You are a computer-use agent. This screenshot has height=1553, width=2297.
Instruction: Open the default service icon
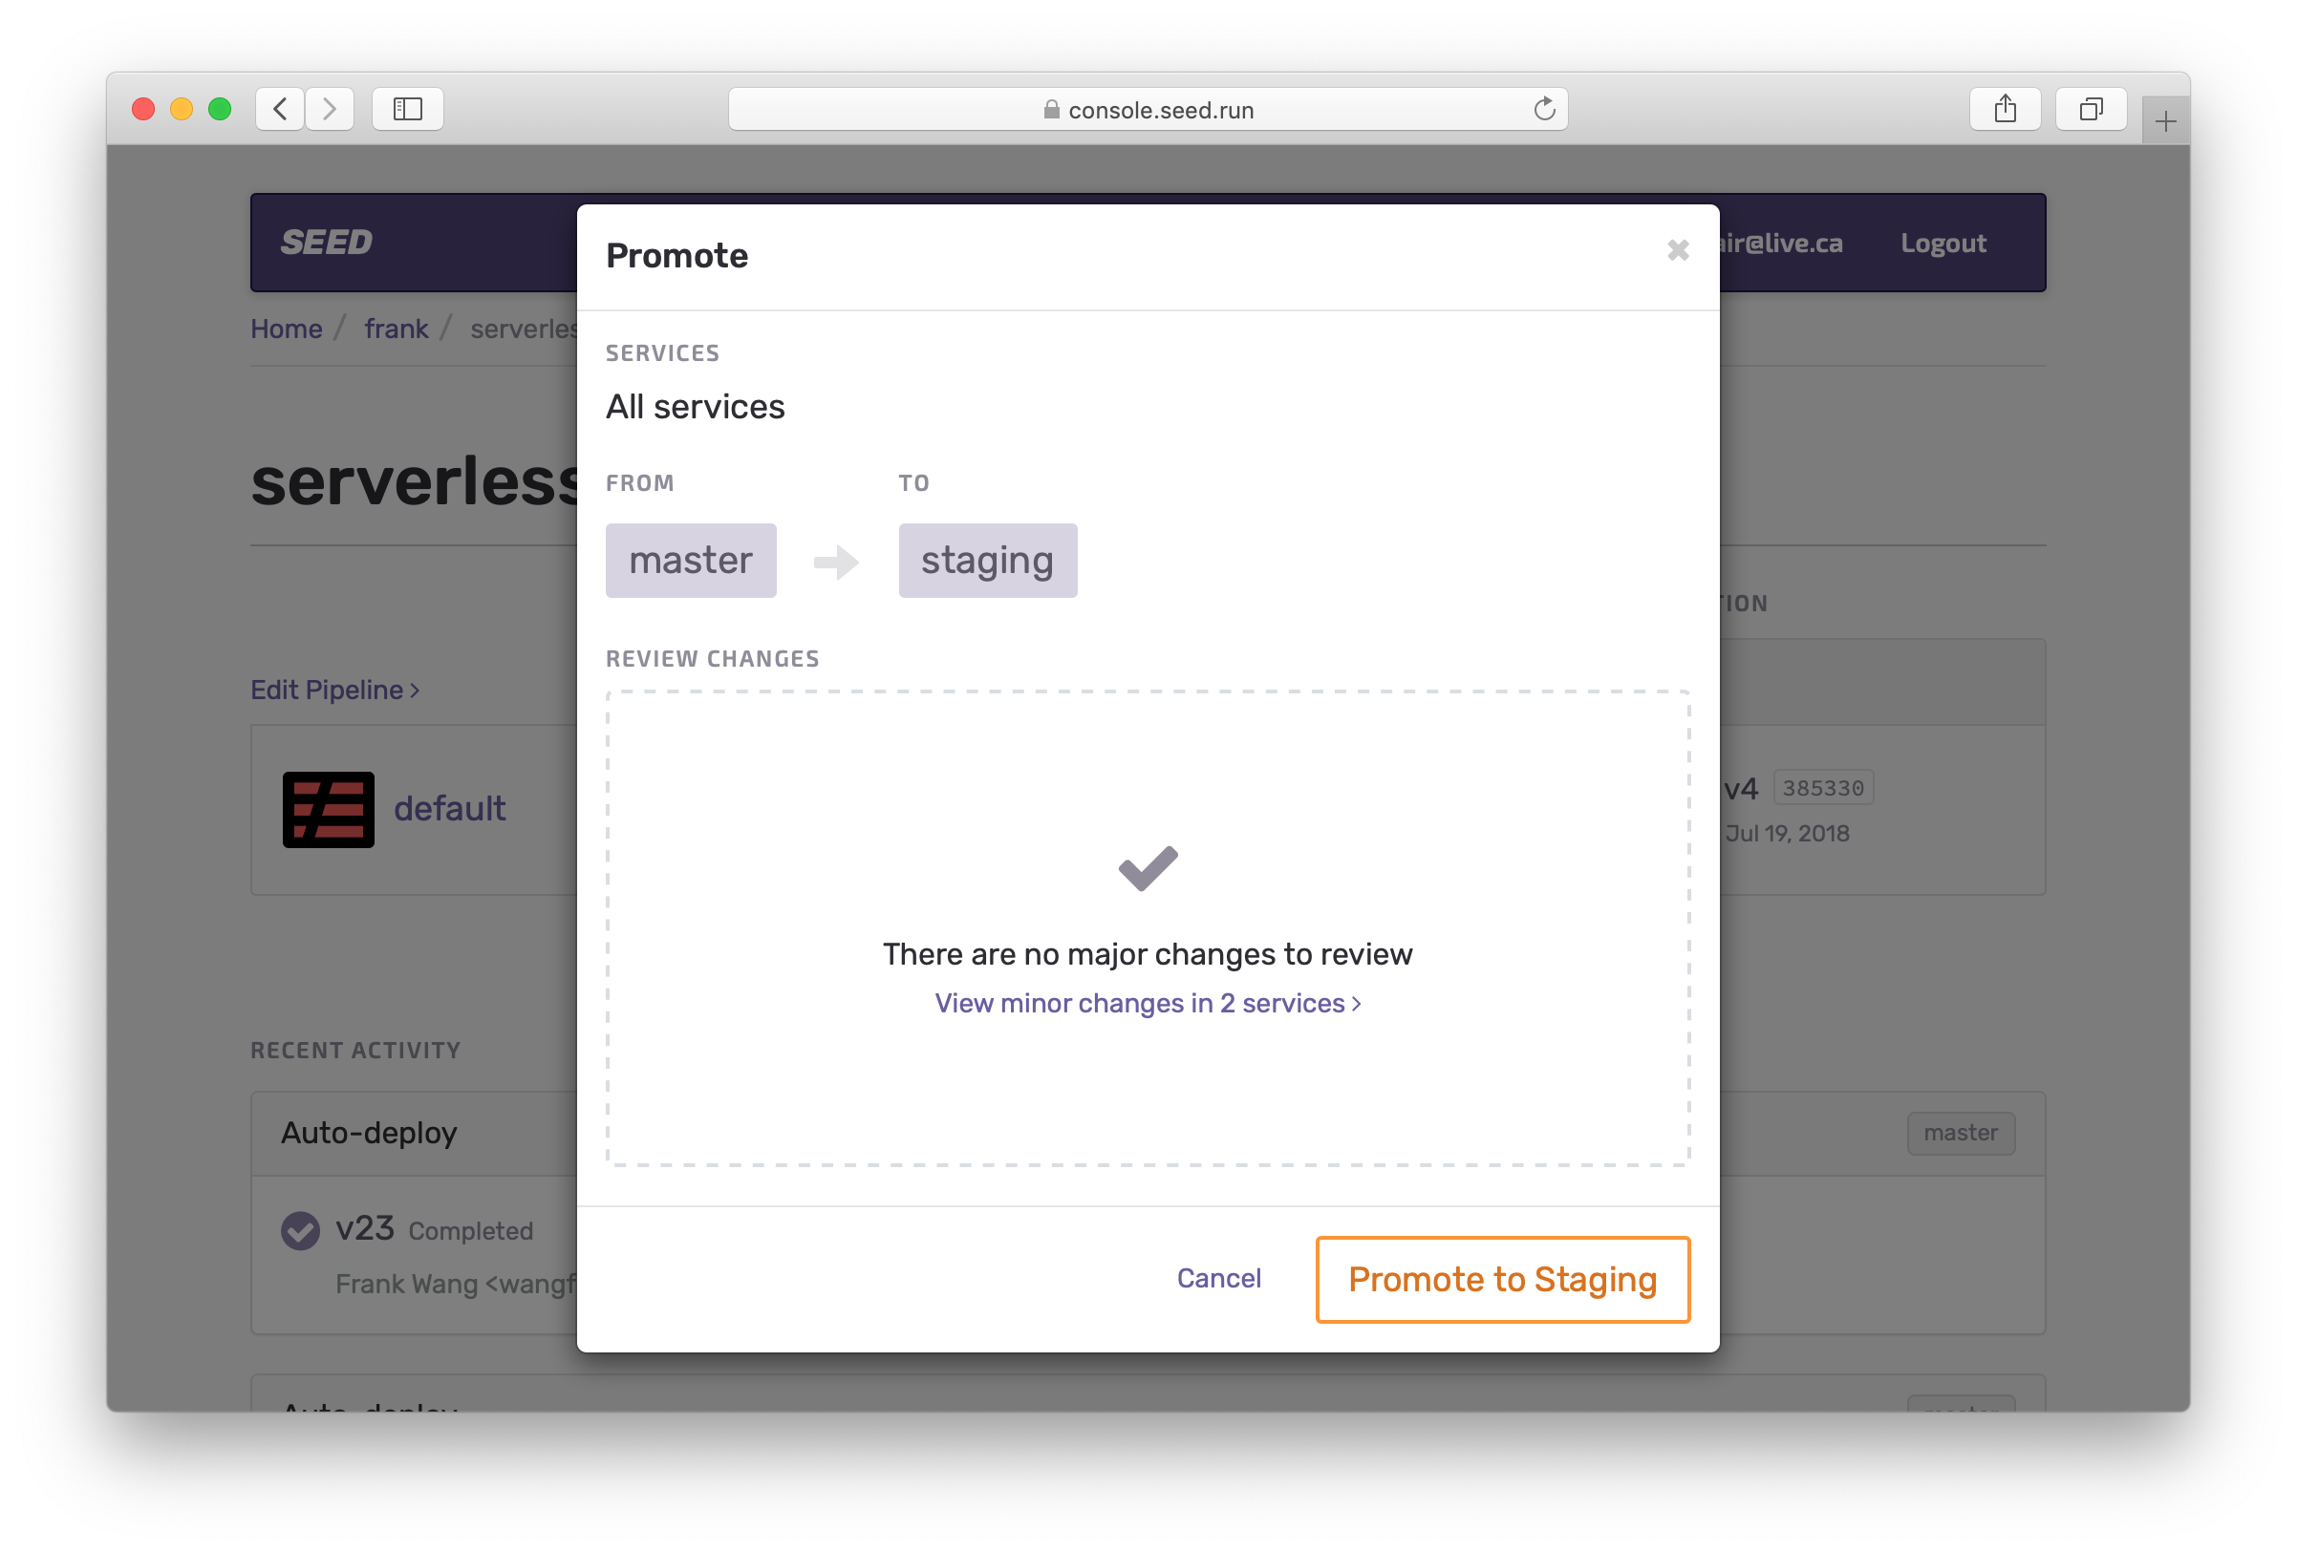pyautogui.click(x=328, y=809)
